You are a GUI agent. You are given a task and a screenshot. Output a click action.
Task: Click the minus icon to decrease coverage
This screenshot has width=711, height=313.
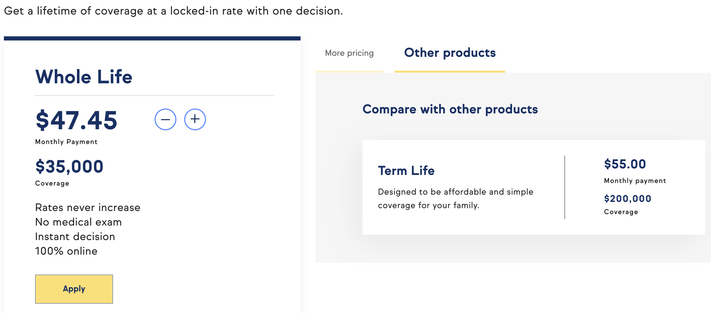point(165,119)
